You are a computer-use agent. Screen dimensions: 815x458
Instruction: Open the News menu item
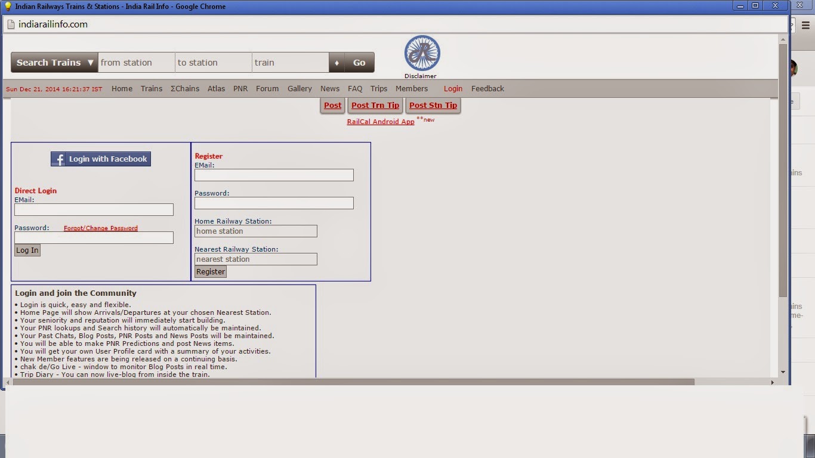click(330, 88)
